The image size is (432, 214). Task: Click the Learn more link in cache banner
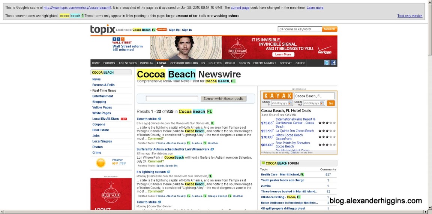click(315, 8)
